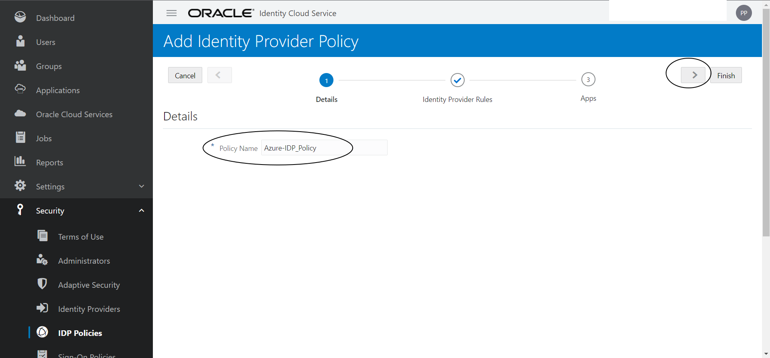The image size is (770, 358).
Task: Click the scrollbar down arrow
Action: point(766,354)
